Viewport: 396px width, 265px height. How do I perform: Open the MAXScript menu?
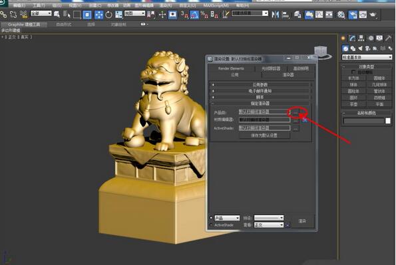pyautogui.click(x=216, y=5)
